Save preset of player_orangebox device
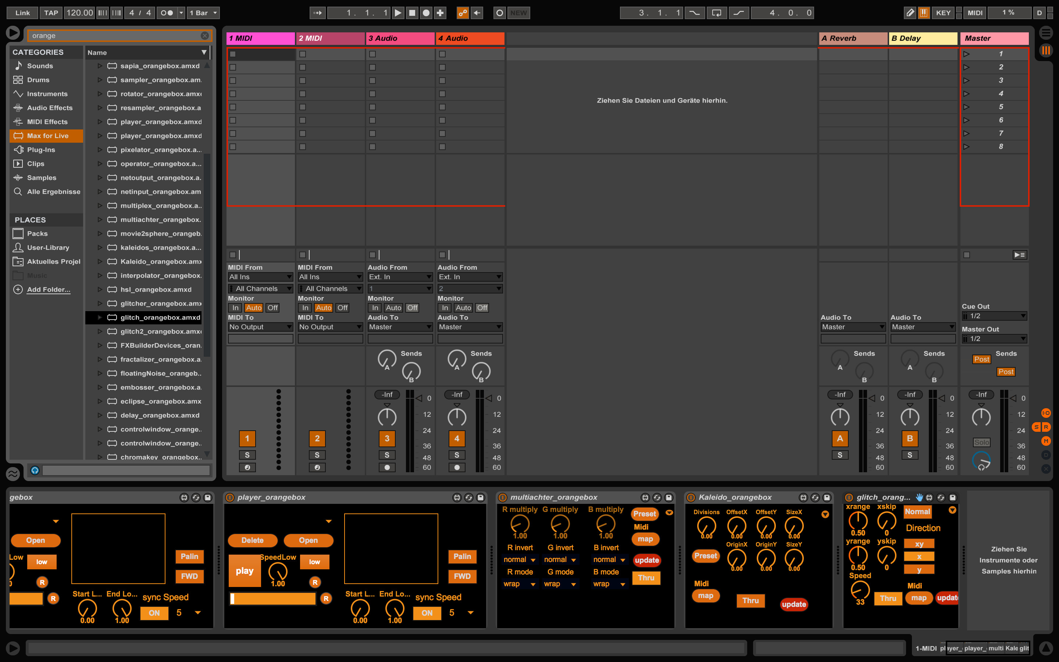Screen dimensions: 1059x662 click(x=481, y=497)
